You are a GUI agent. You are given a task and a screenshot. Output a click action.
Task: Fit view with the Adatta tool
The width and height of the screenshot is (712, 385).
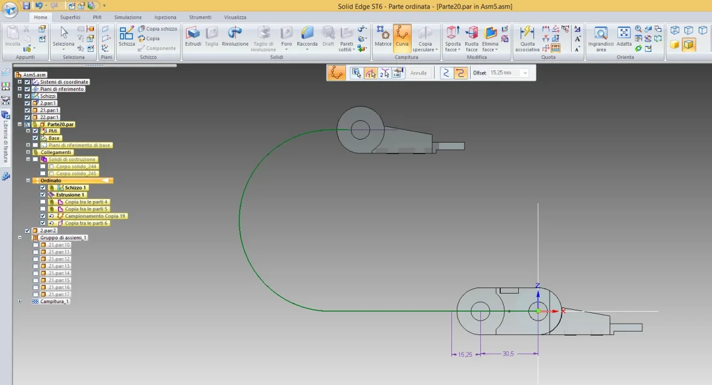[624, 36]
